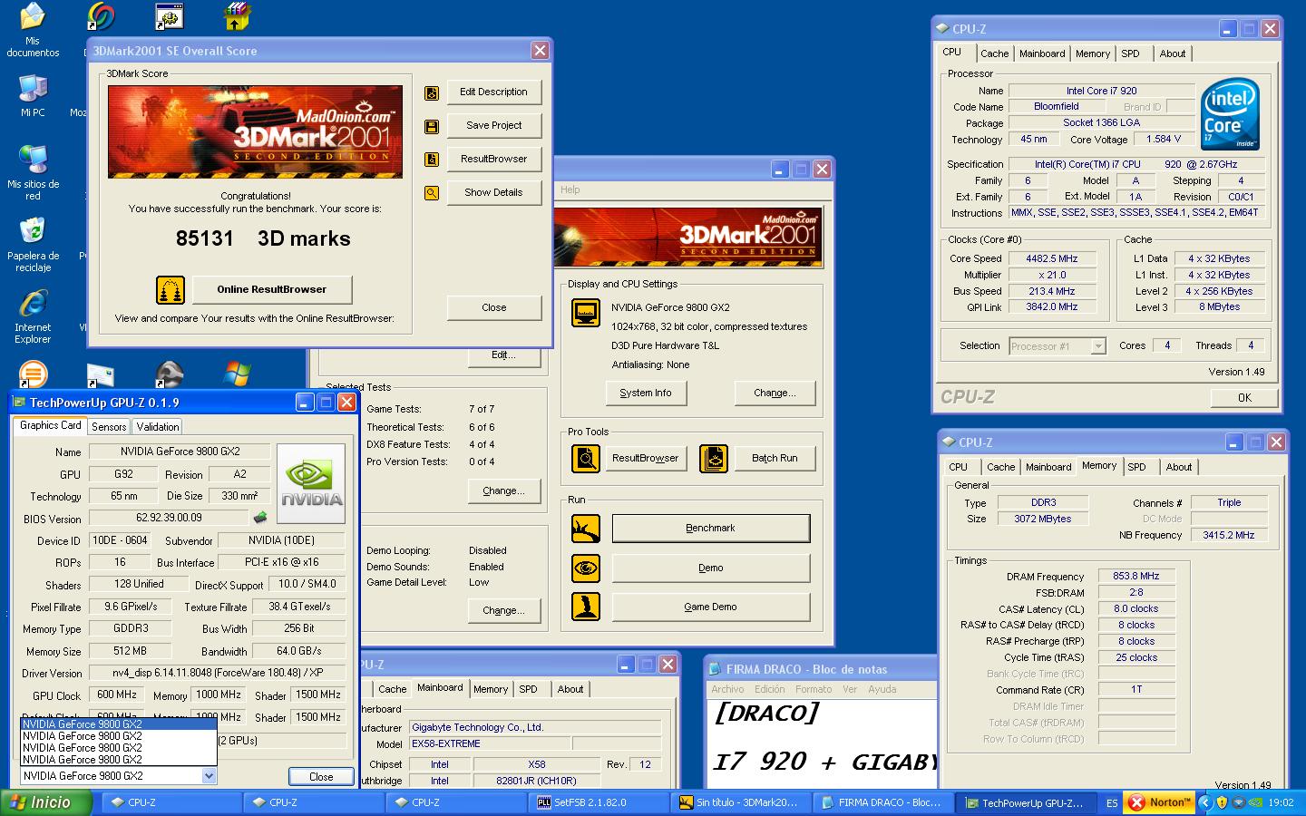This screenshot has width=1306, height=816.
Task: Switch to FIRMA DRACO taskbar item
Action: point(882,803)
